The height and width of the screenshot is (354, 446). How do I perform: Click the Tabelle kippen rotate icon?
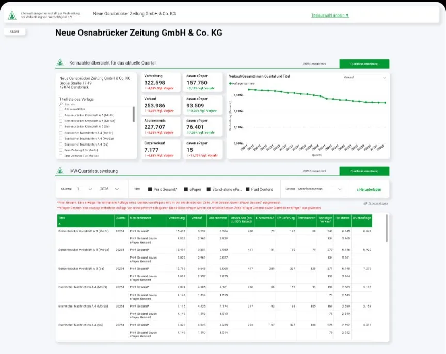pos(365,204)
